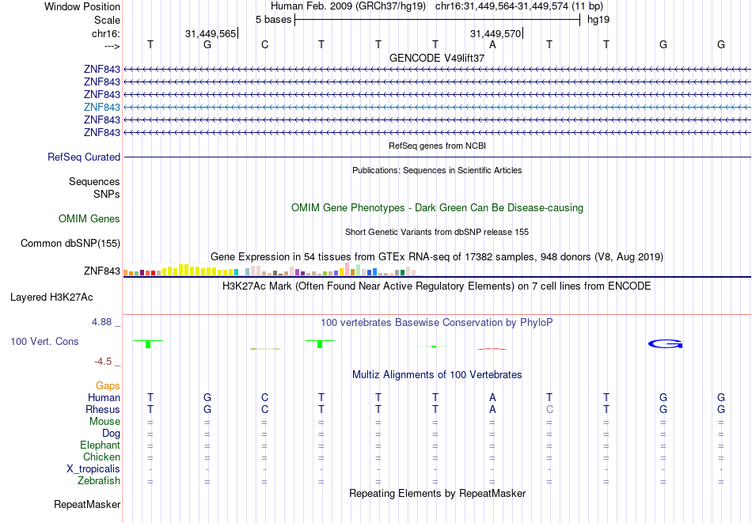Select the light-blue ZNF843 transcript label

coord(102,107)
